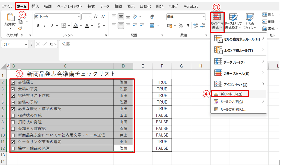
Task: Decrease font size with the small A icon
Action: 103,17
